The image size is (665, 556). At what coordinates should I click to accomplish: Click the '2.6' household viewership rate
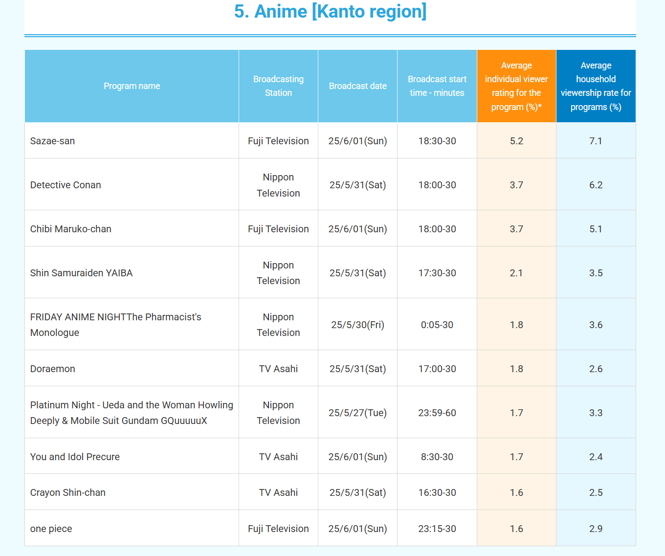(596, 369)
